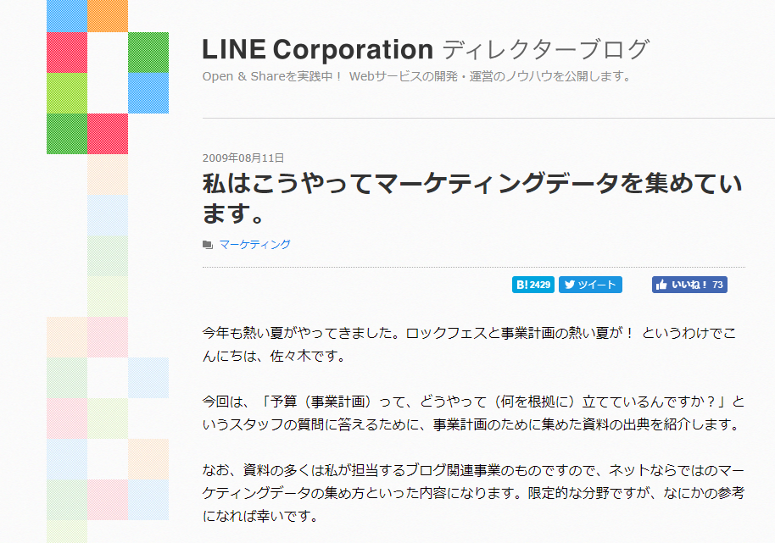Viewport: 775px width, 543px height.
Task: Click the Twitter ツイート button
Action: pyautogui.click(x=590, y=285)
